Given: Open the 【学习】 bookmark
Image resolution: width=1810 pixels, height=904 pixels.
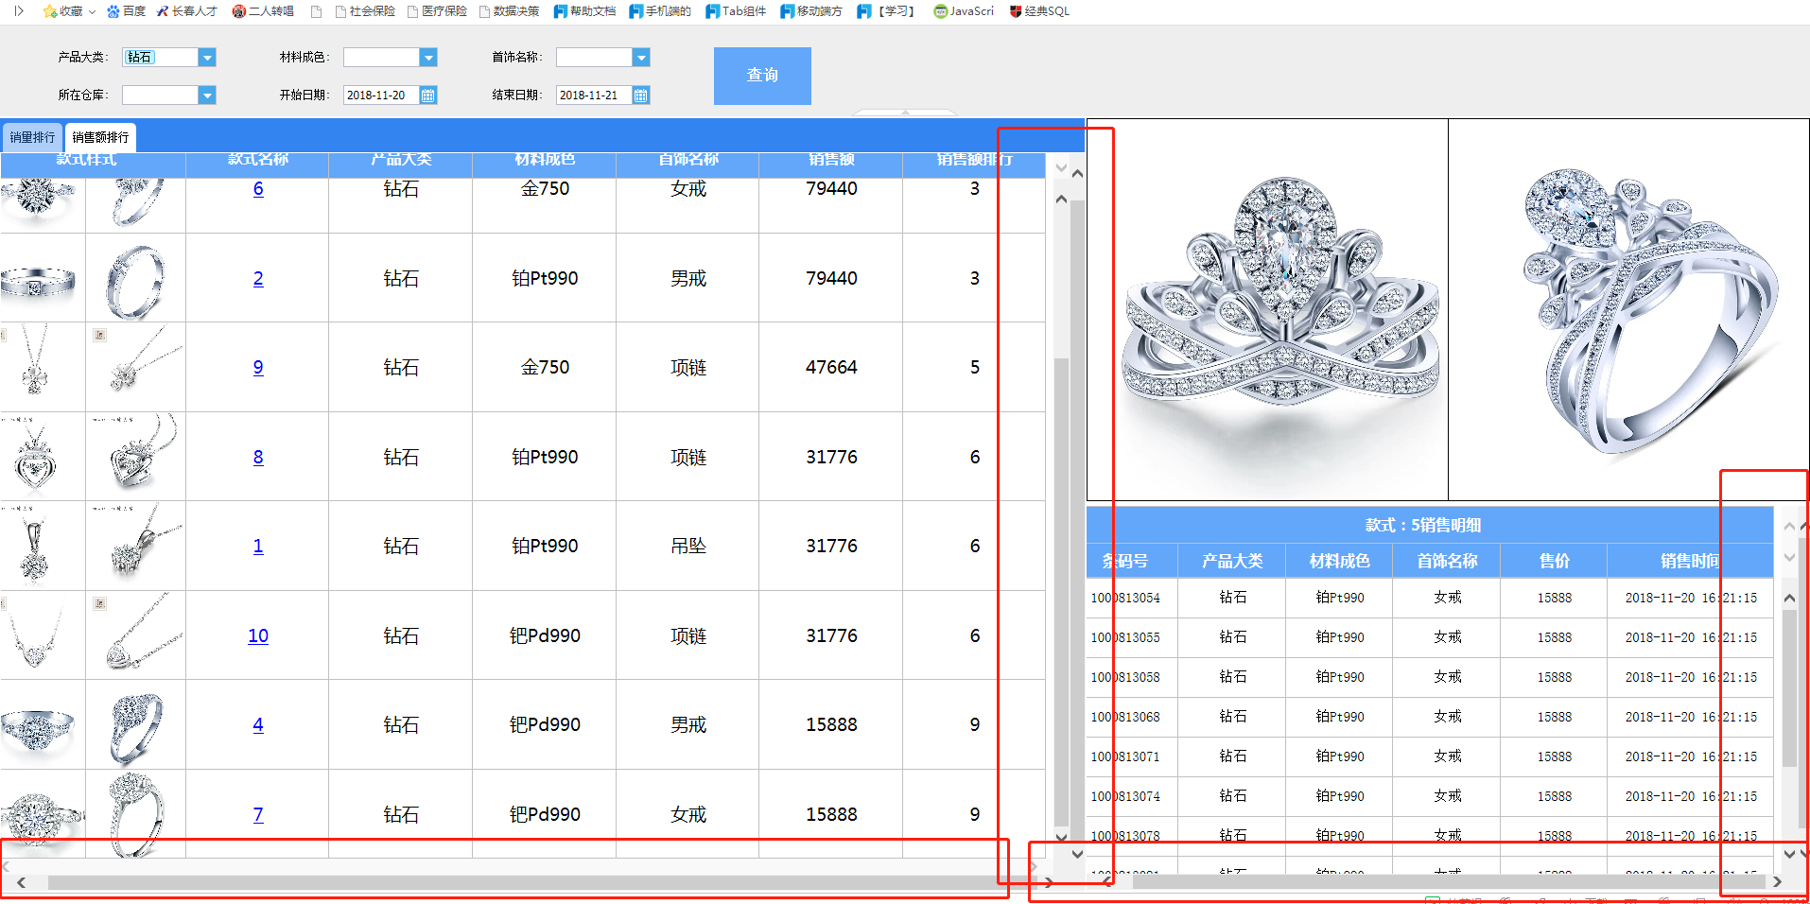Looking at the screenshot, I should (x=887, y=11).
